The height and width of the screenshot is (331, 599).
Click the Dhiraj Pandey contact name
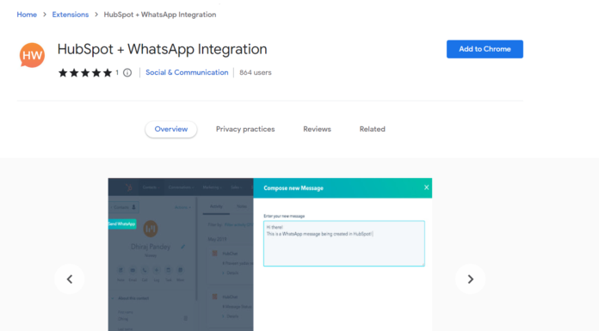[x=151, y=247]
